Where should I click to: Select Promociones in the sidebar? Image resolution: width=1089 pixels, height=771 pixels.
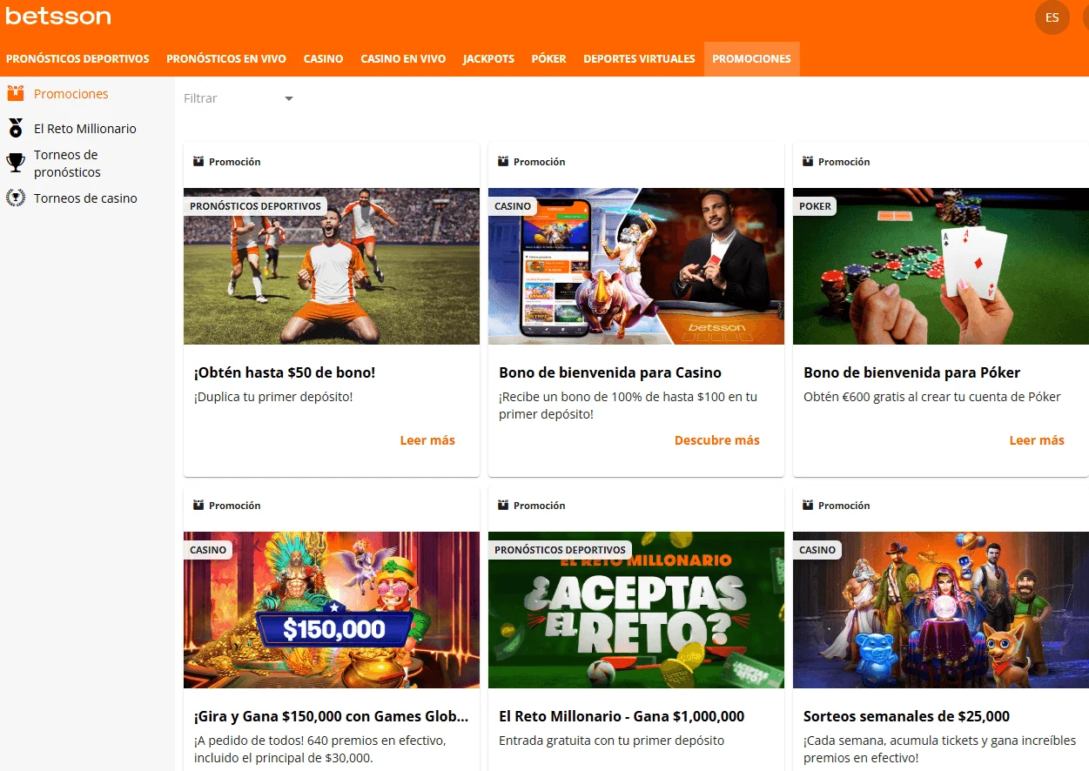click(x=71, y=94)
